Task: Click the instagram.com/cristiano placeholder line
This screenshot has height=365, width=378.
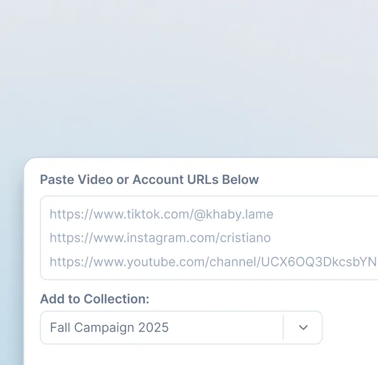Action: pos(160,238)
